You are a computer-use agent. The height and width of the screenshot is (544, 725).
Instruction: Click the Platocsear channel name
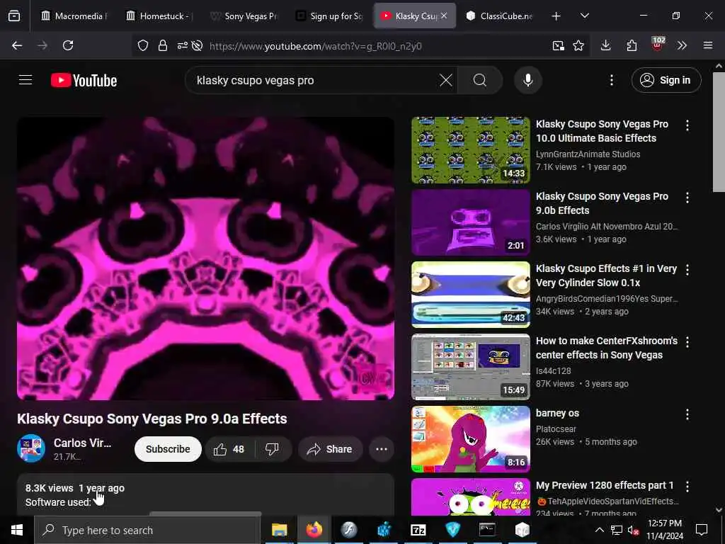pos(556,429)
